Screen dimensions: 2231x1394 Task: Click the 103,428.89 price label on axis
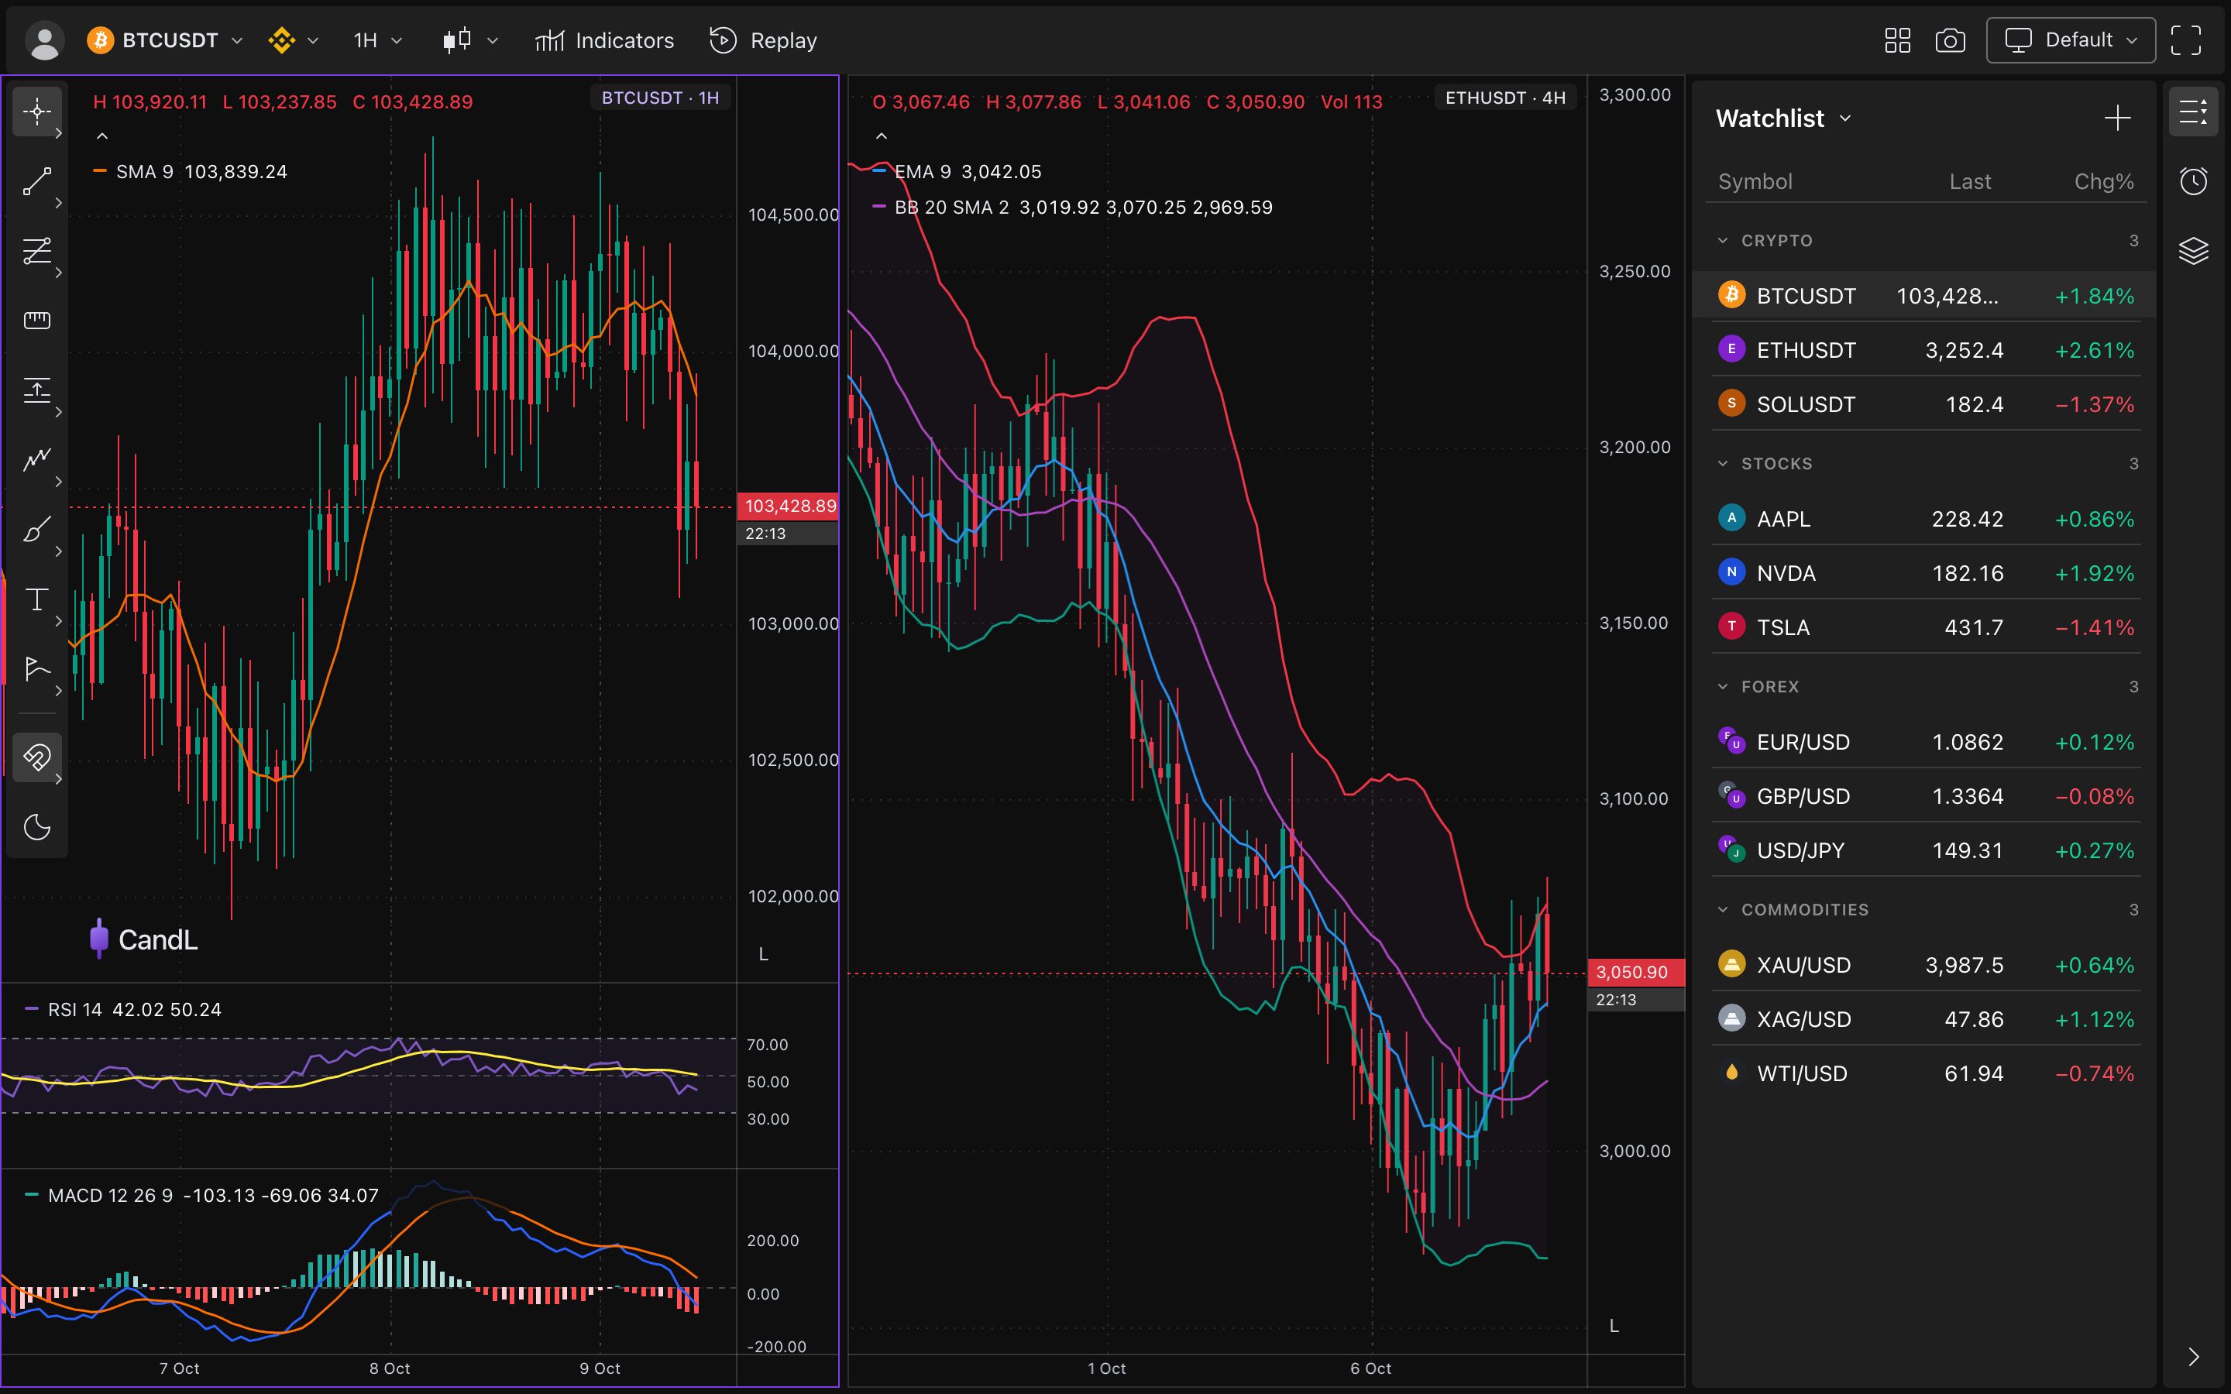(789, 506)
